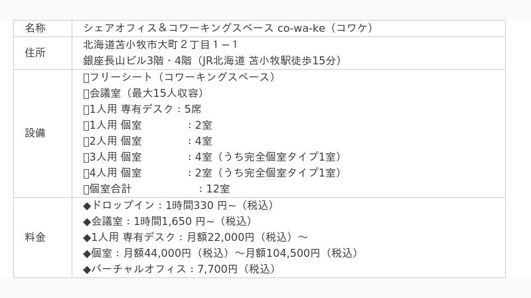This screenshot has height=298, width=531.
Task: Click the 名称 header cell
Action: pos(35,28)
